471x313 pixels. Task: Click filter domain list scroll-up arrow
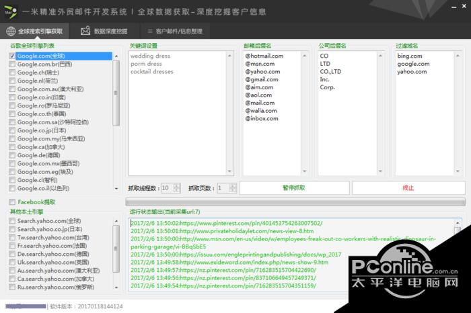click(458, 56)
